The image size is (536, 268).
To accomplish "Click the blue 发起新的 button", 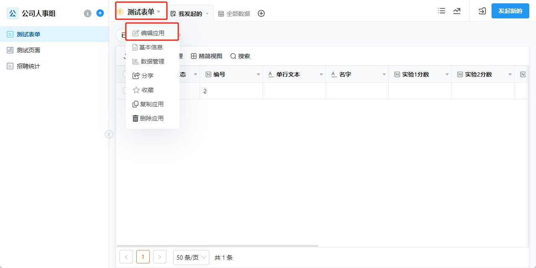I will [510, 11].
